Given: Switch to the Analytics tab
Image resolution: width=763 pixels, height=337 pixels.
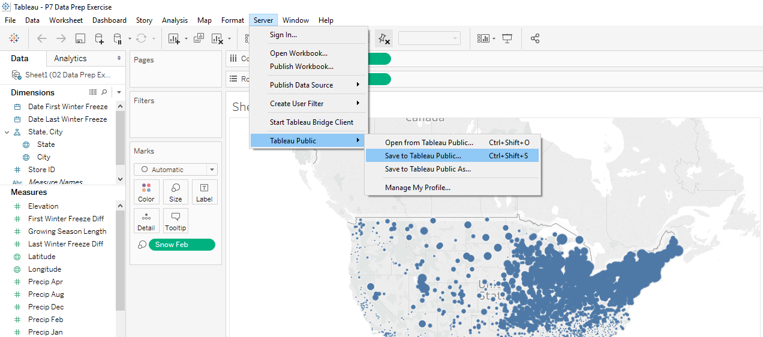Looking at the screenshot, I should pos(70,58).
